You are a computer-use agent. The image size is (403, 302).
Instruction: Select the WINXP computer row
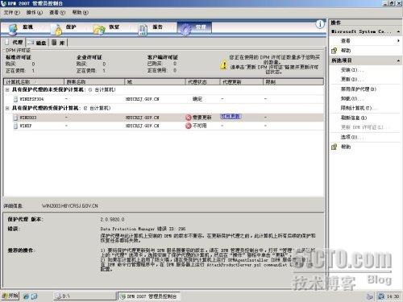(x=168, y=126)
